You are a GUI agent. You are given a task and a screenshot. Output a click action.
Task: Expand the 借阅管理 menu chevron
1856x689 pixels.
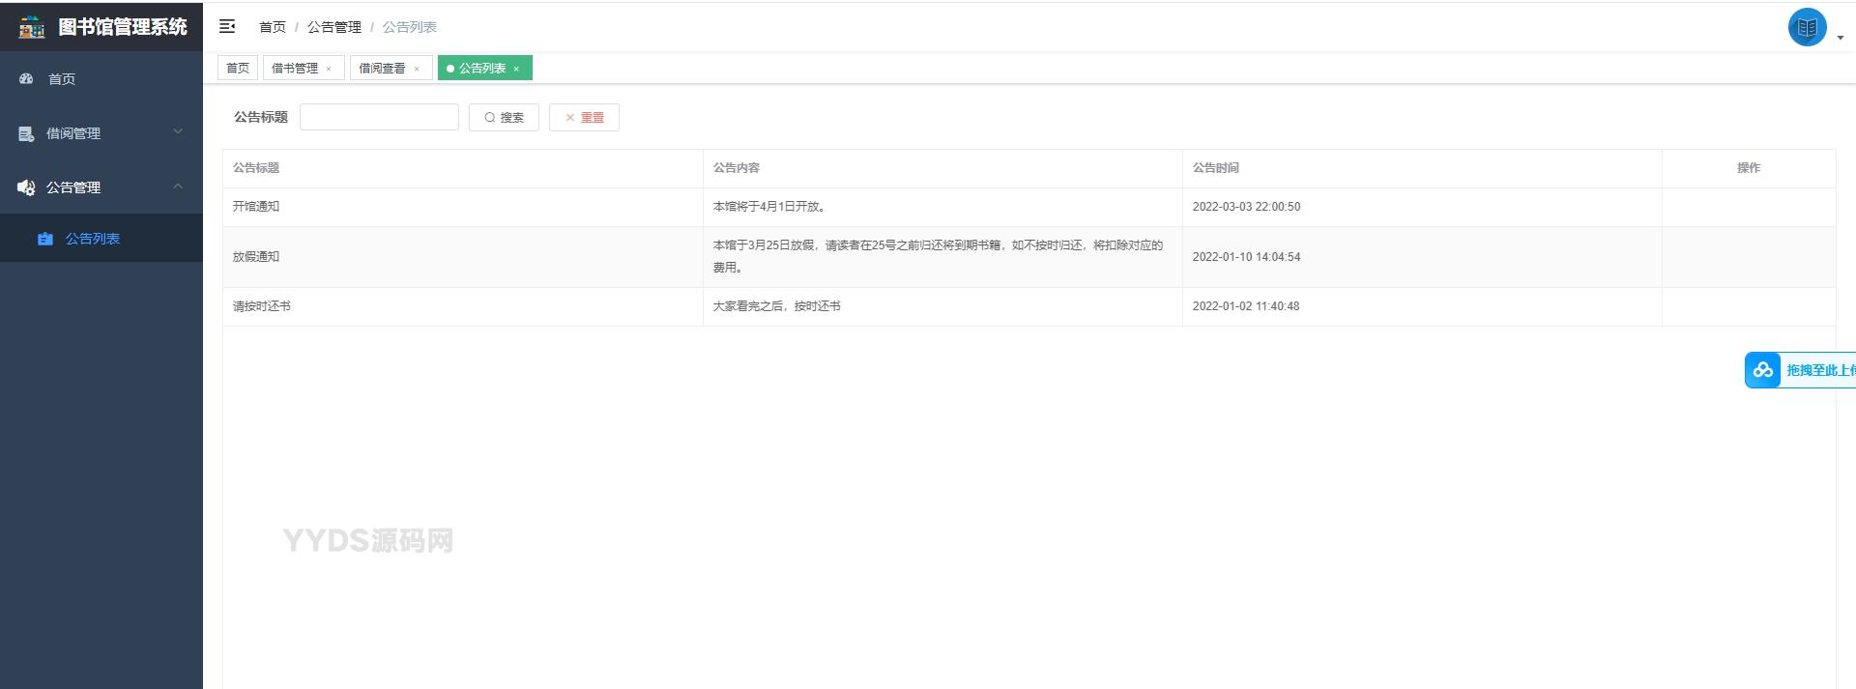178,131
